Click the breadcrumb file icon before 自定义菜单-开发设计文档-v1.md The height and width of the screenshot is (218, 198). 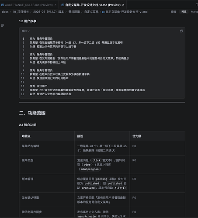(x=103, y=12)
